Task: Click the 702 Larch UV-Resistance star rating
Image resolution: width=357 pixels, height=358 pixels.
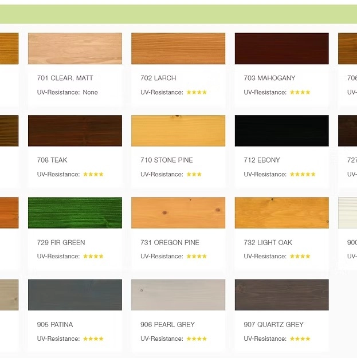Action: click(x=196, y=92)
